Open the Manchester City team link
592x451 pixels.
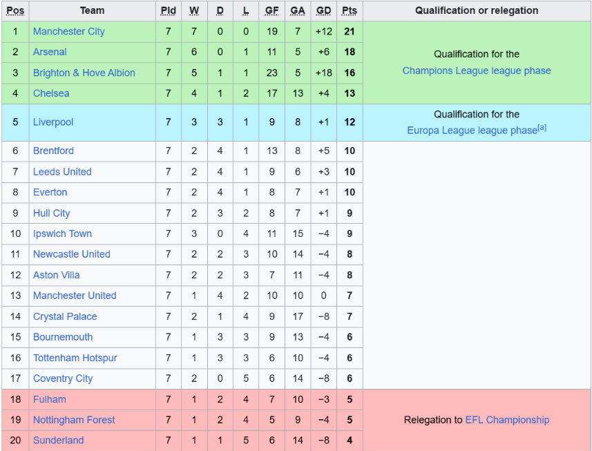point(68,31)
